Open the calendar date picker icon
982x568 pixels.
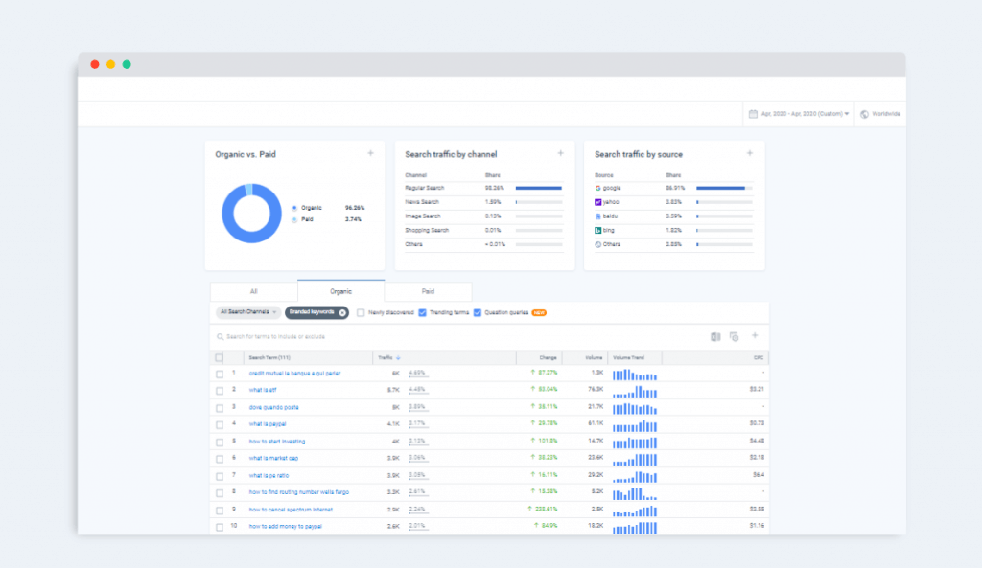pos(753,112)
